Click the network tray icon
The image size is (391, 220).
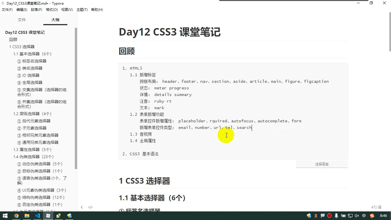350,216
